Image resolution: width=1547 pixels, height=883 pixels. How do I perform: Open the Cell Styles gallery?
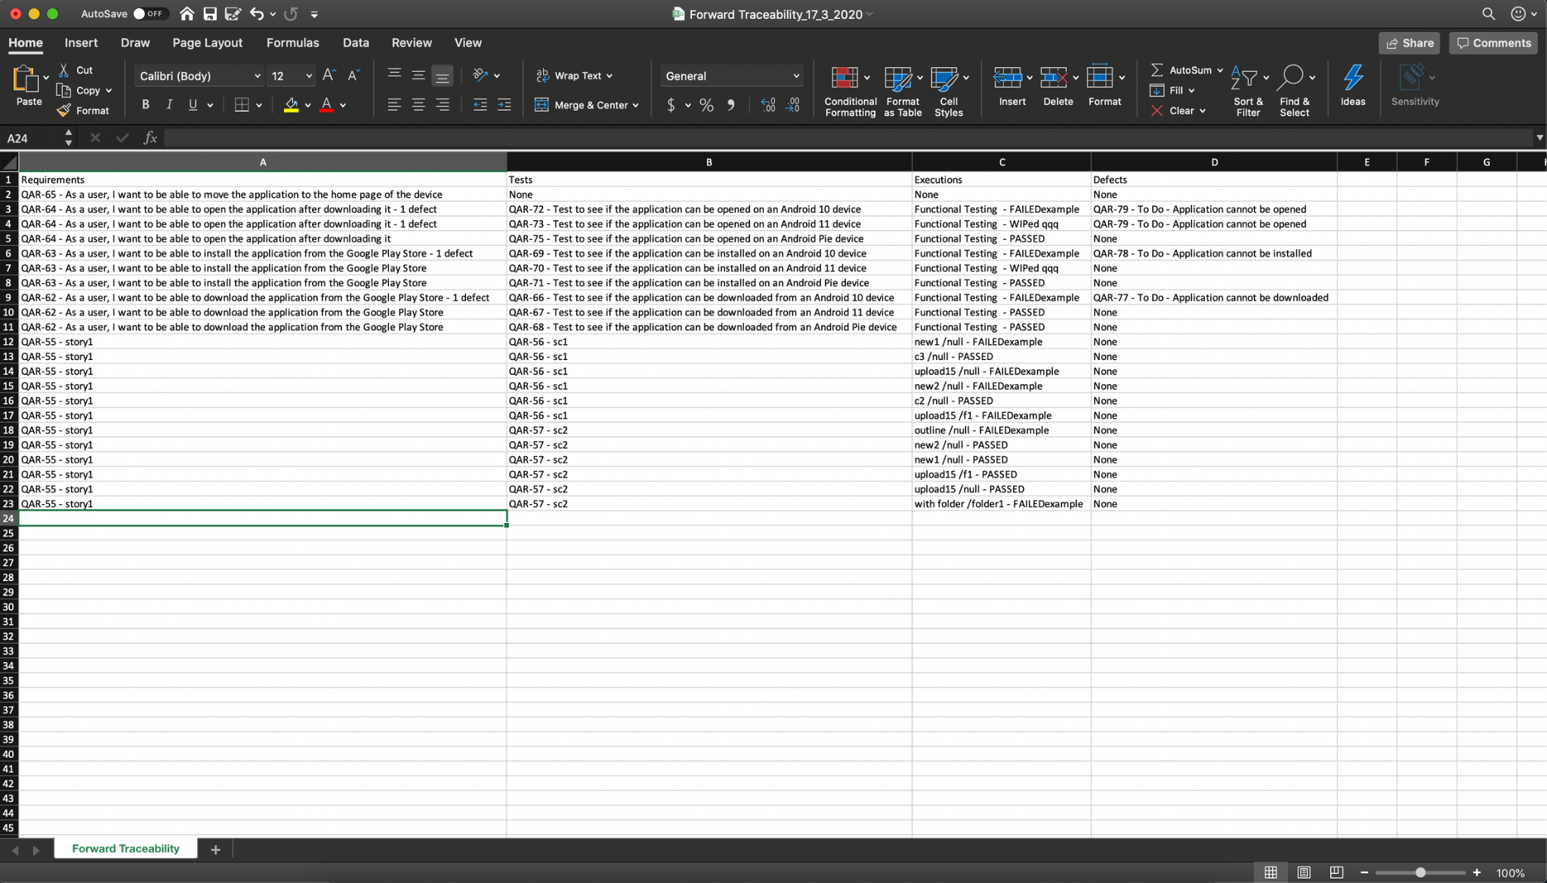click(948, 91)
